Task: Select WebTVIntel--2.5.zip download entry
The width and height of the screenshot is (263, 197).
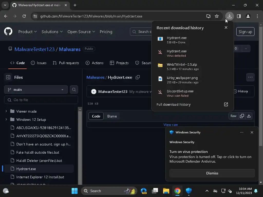Action: [x=192, y=66]
